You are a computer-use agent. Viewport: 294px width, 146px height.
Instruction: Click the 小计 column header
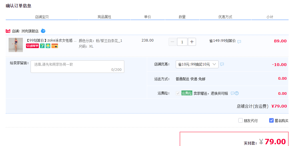point(270,17)
